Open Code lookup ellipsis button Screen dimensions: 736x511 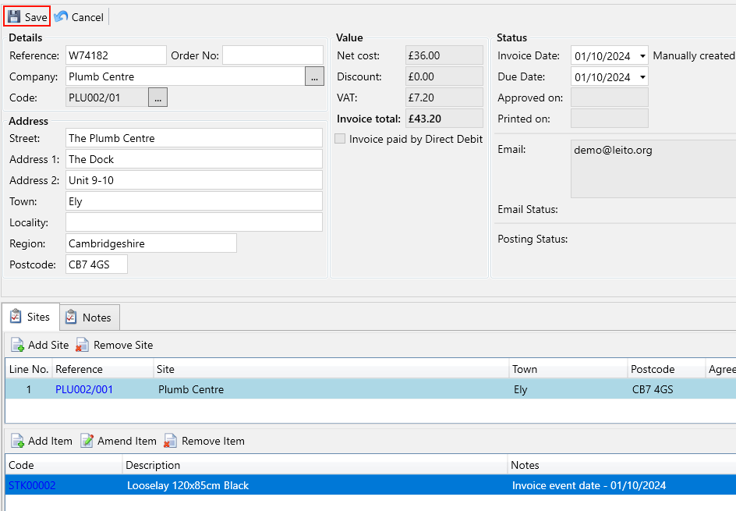pos(157,98)
